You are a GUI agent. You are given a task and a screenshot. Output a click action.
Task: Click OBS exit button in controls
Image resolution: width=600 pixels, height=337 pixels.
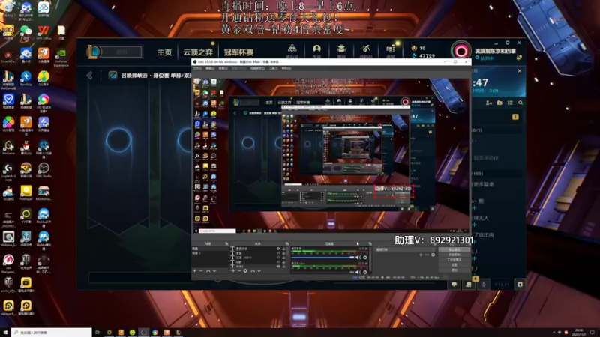coord(454,270)
